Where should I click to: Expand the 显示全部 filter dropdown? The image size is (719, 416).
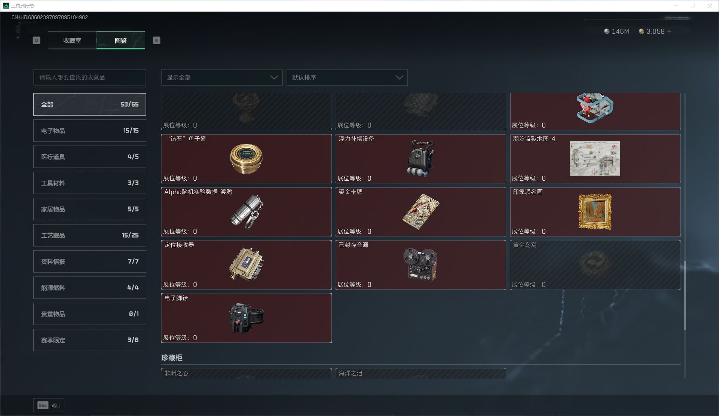click(222, 77)
